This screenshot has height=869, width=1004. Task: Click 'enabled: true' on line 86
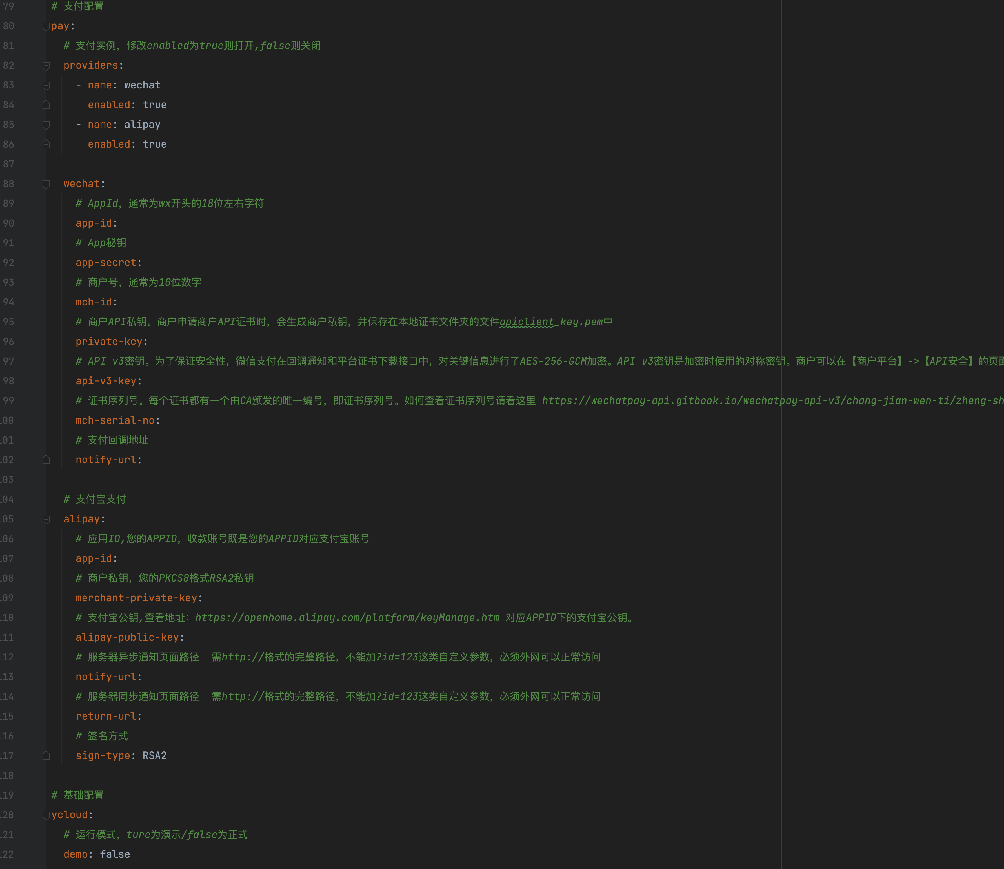127,144
